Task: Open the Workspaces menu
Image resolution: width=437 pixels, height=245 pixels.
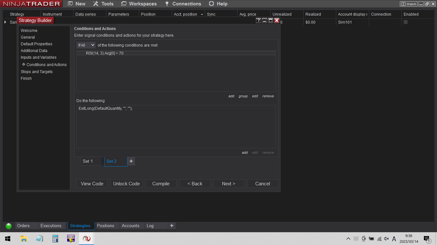Action: click(139, 4)
